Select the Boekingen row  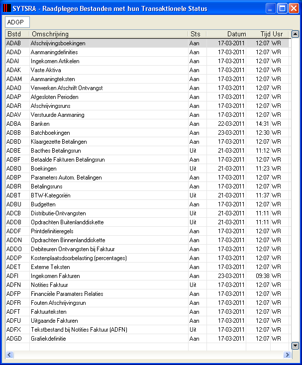pyautogui.click(x=147, y=169)
